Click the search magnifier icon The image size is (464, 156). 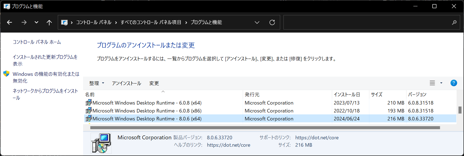coord(454,22)
